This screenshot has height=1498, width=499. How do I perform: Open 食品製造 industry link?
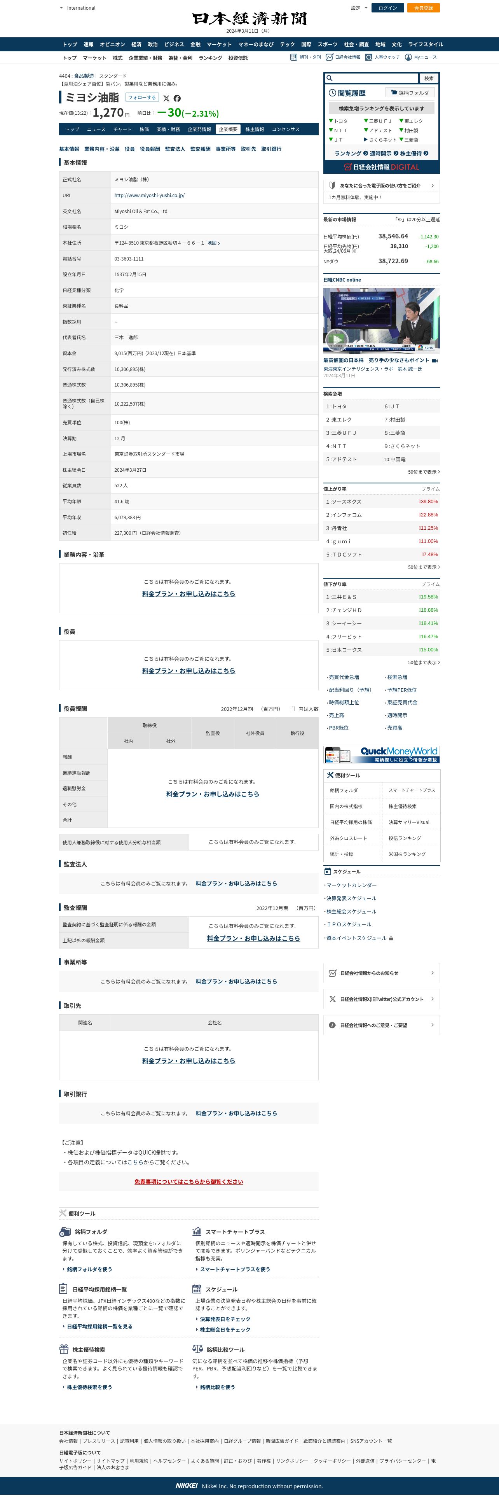(x=84, y=76)
